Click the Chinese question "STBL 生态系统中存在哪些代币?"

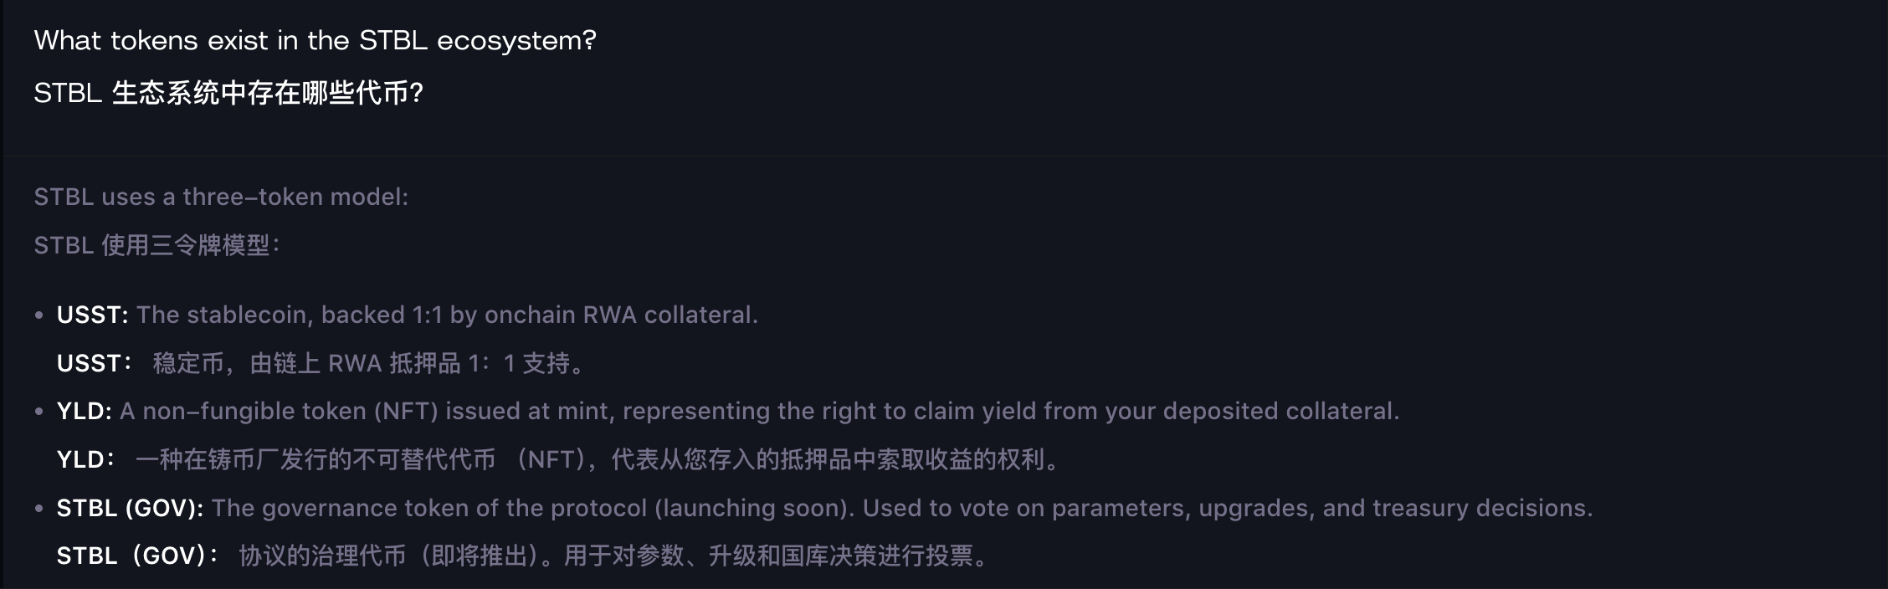point(228,93)
